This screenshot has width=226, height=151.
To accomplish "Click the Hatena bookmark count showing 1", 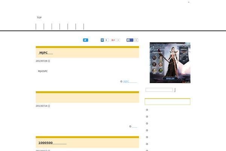I will pos(106,40).
